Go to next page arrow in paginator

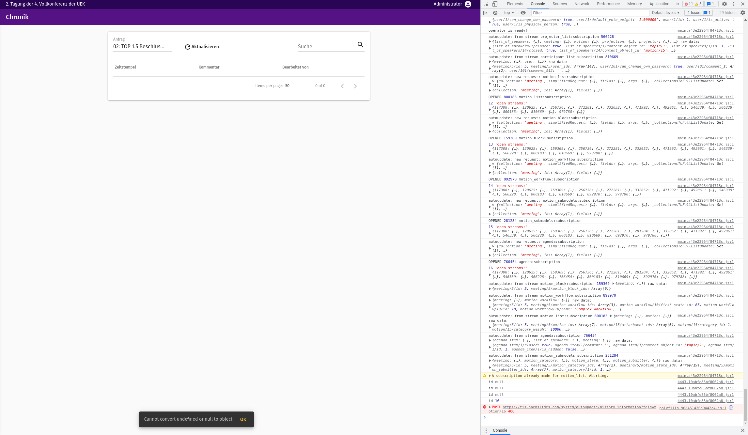pos(355,86)
